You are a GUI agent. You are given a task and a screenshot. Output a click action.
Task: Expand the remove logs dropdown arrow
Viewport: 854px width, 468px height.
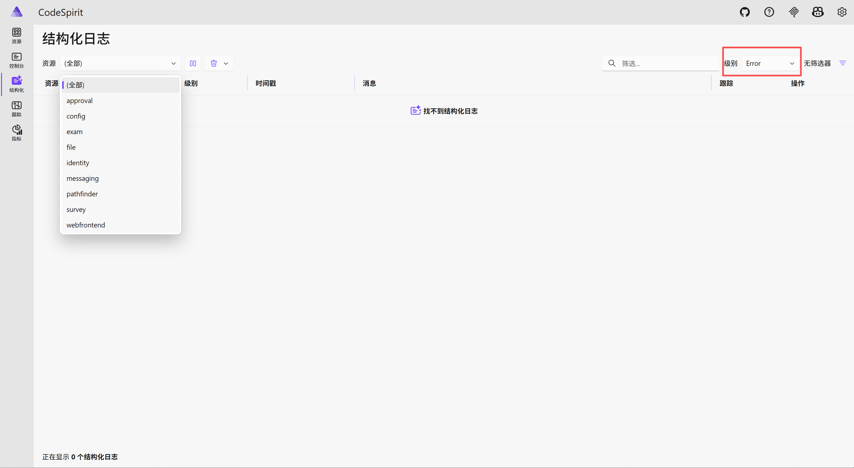226,63
